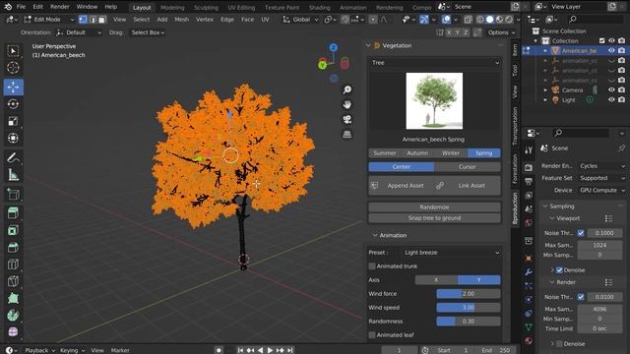Select the Annotate tool

[x=13, y=157]
